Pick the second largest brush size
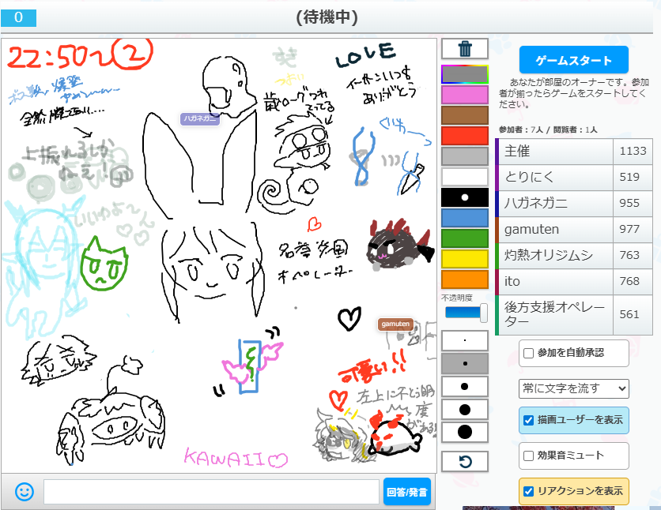The image size is (661, 510). [x=464, y=409]
